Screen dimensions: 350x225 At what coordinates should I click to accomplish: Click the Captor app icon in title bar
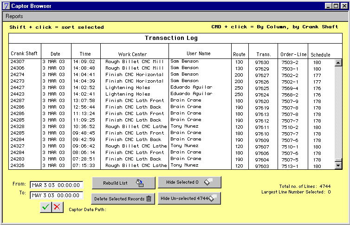coord(5,6)
